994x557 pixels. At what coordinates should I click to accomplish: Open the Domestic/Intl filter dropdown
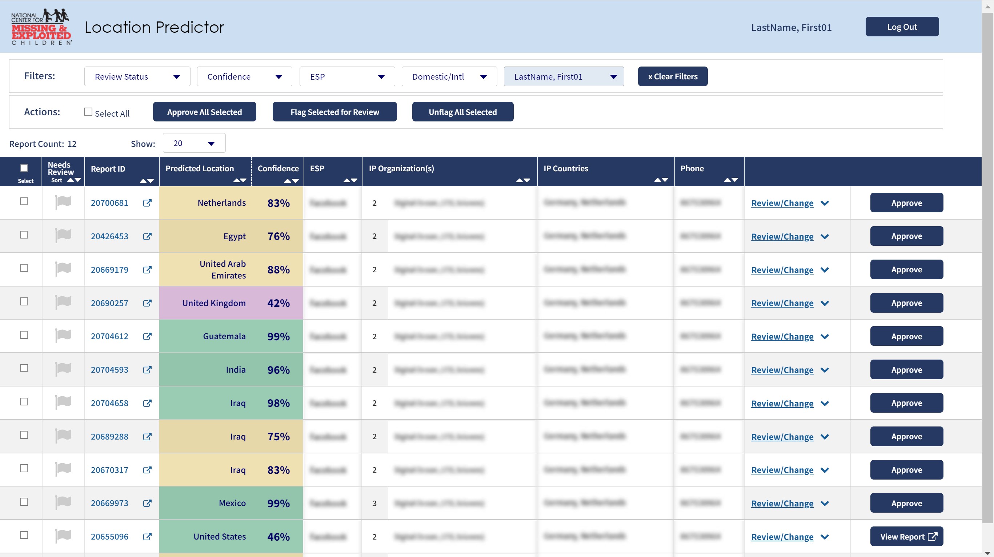click(449, 76)
